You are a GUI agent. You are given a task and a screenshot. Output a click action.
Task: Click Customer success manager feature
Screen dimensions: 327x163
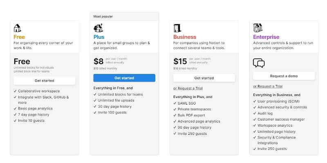point(281,119)
